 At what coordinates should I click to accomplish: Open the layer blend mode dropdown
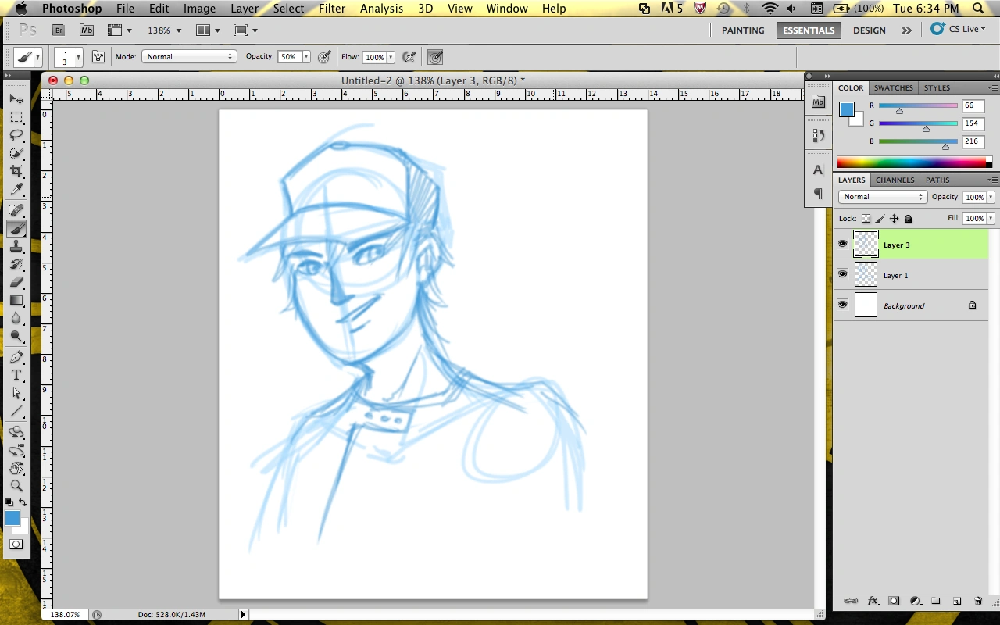click(x=882, y=197)
